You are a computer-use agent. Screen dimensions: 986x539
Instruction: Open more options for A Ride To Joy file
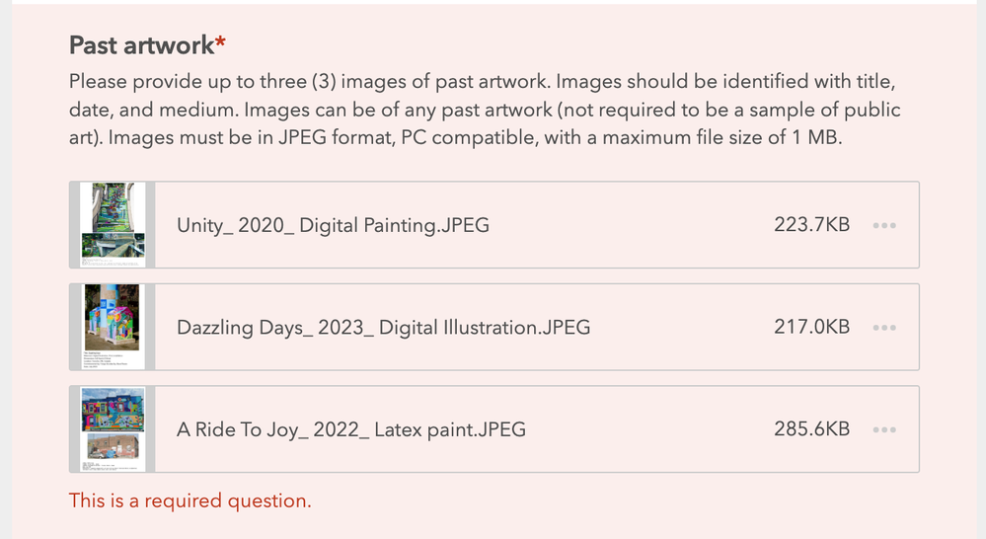[x=884, y=429]
